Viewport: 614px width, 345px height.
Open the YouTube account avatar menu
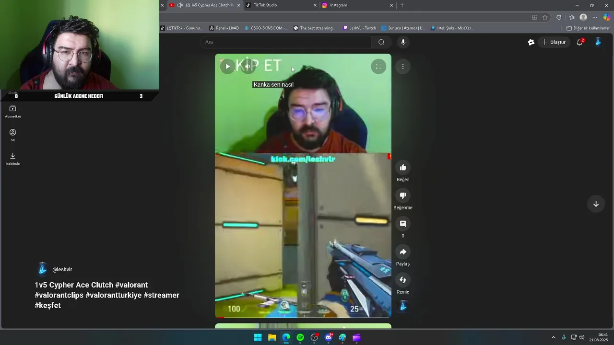(598, 42)
